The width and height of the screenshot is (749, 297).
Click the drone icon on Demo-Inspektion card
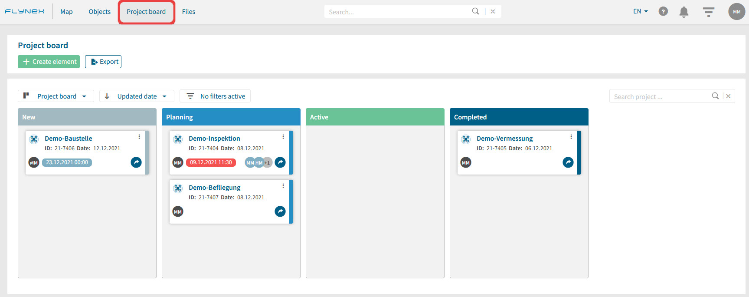178,139
